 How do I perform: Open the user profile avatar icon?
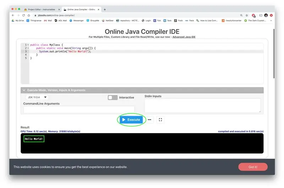266,15
